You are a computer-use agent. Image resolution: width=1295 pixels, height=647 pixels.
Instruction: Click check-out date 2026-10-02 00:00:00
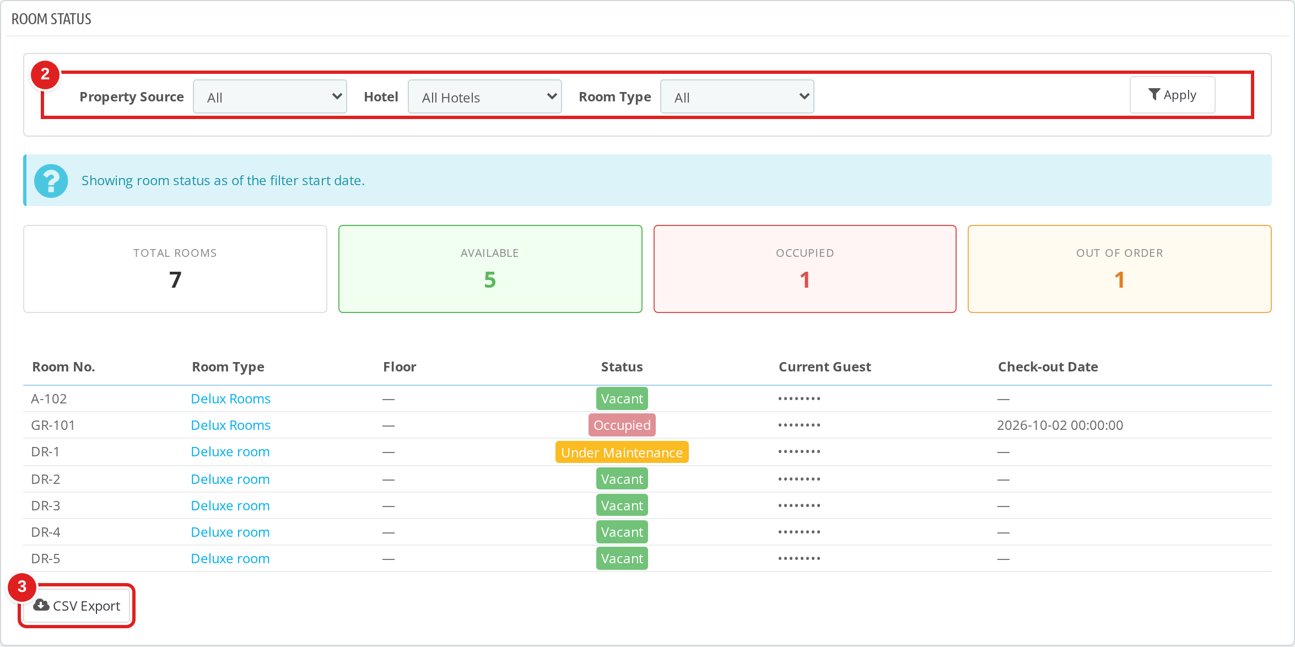point(1060,425)
